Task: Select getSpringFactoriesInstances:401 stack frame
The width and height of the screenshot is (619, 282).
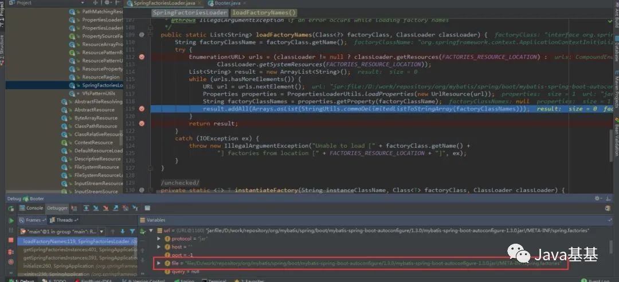Action: [x=77, y=250]
